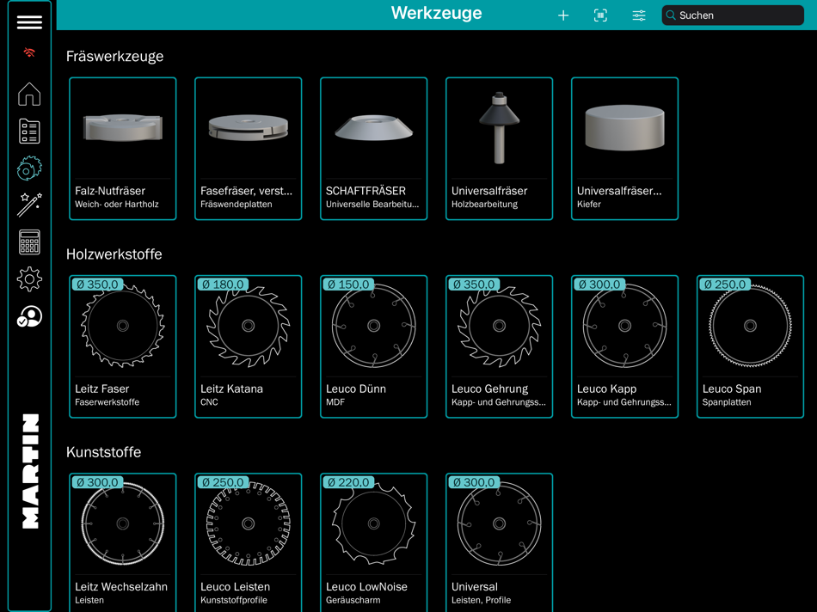Open the SCHAFTFRÄSER tool card

click(x=373, y=149)
